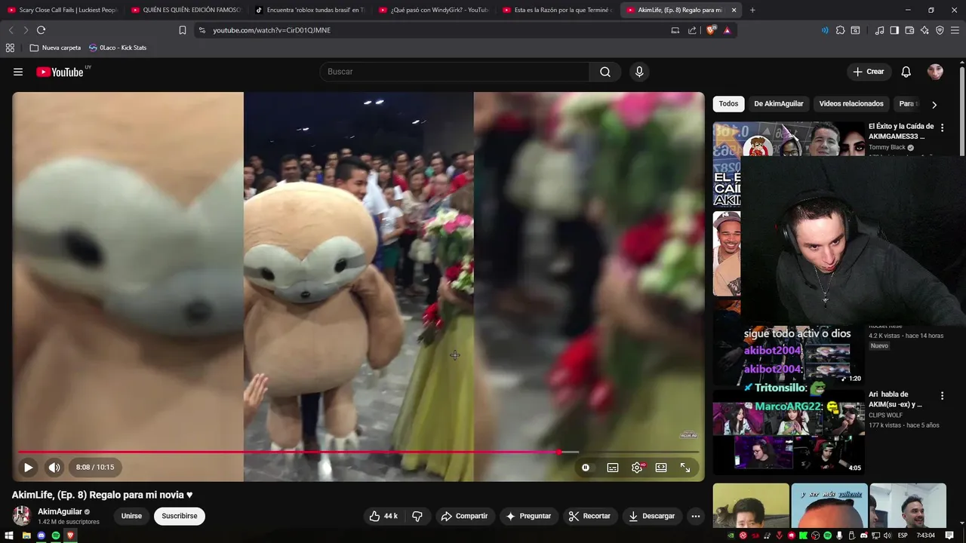This screenshot has height=543, width=966.
Task: Switch to Esta es la Razón tab
Action: click(557, 10)
